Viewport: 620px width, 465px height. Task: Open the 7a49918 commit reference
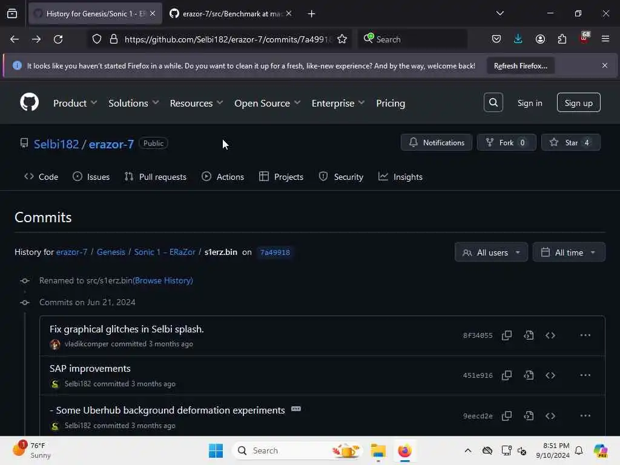coord(275,252)
